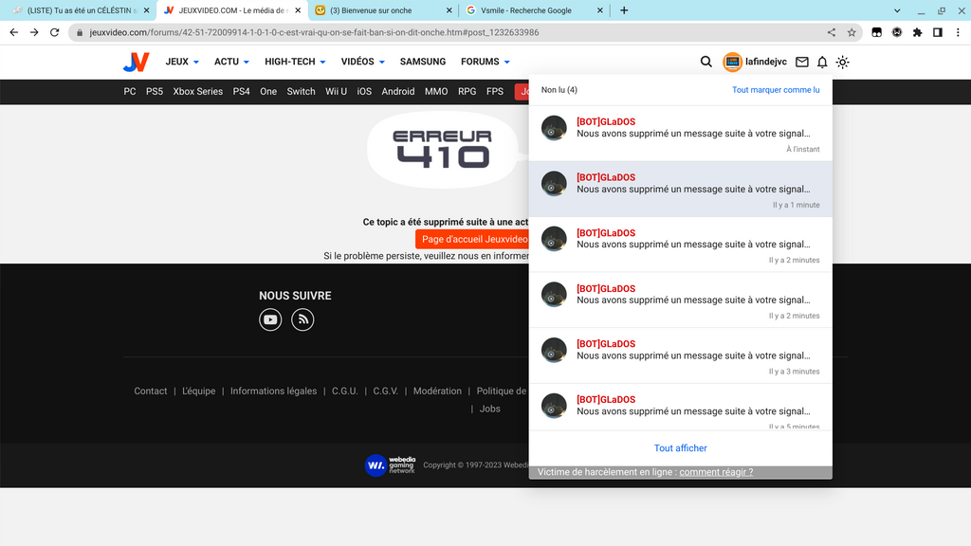
Task: Click the "Page d'accueil Jeuxvideo" button
Action: (x=472, y=240)
